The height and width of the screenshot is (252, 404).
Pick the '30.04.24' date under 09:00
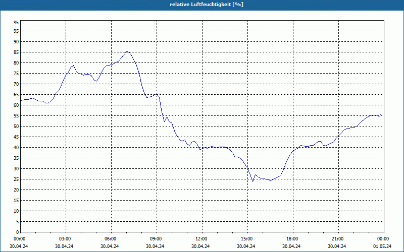155,246
